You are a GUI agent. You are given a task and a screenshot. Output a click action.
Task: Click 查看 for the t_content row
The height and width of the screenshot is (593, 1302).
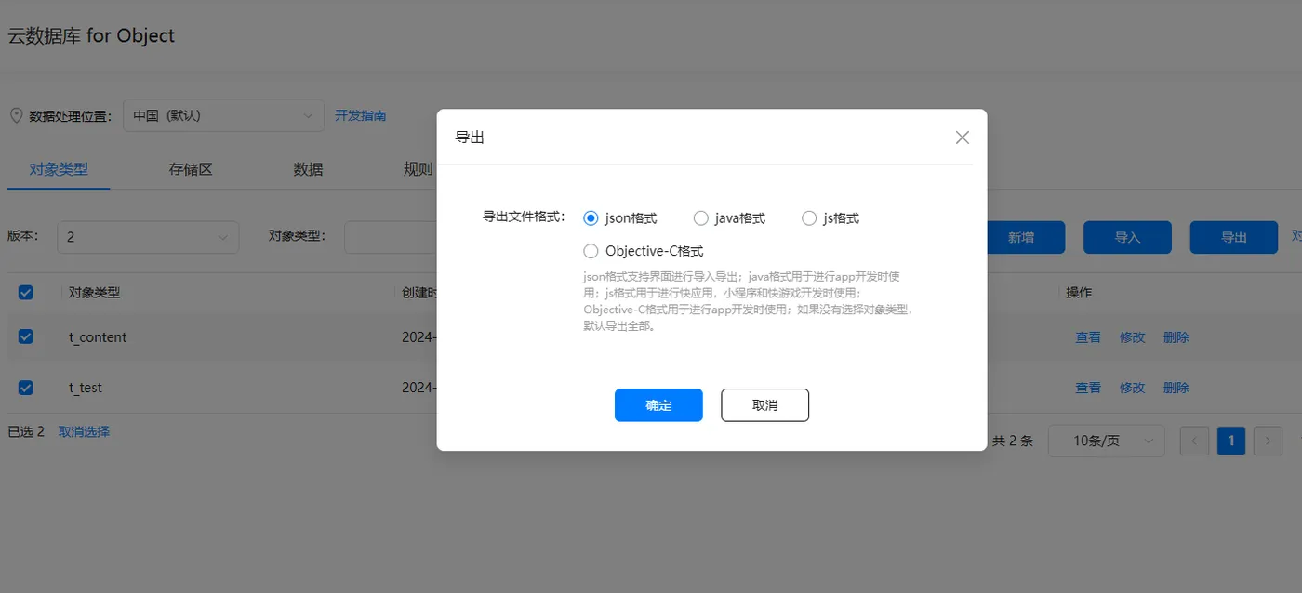coord(1088,337)
